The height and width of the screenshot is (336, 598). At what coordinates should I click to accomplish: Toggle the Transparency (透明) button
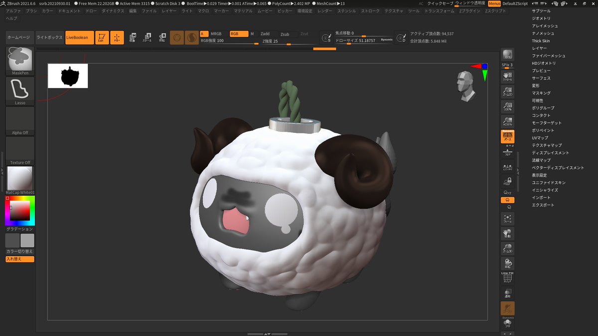507,294
